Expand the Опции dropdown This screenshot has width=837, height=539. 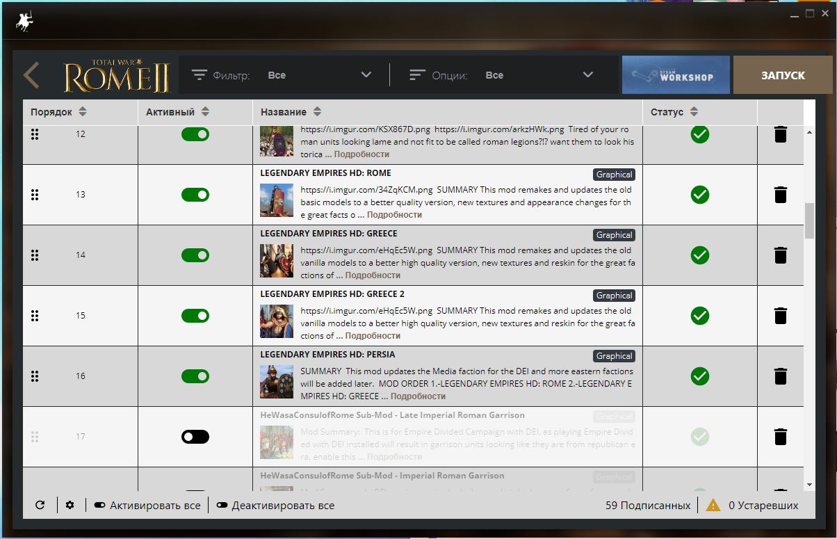pos(501,75)
